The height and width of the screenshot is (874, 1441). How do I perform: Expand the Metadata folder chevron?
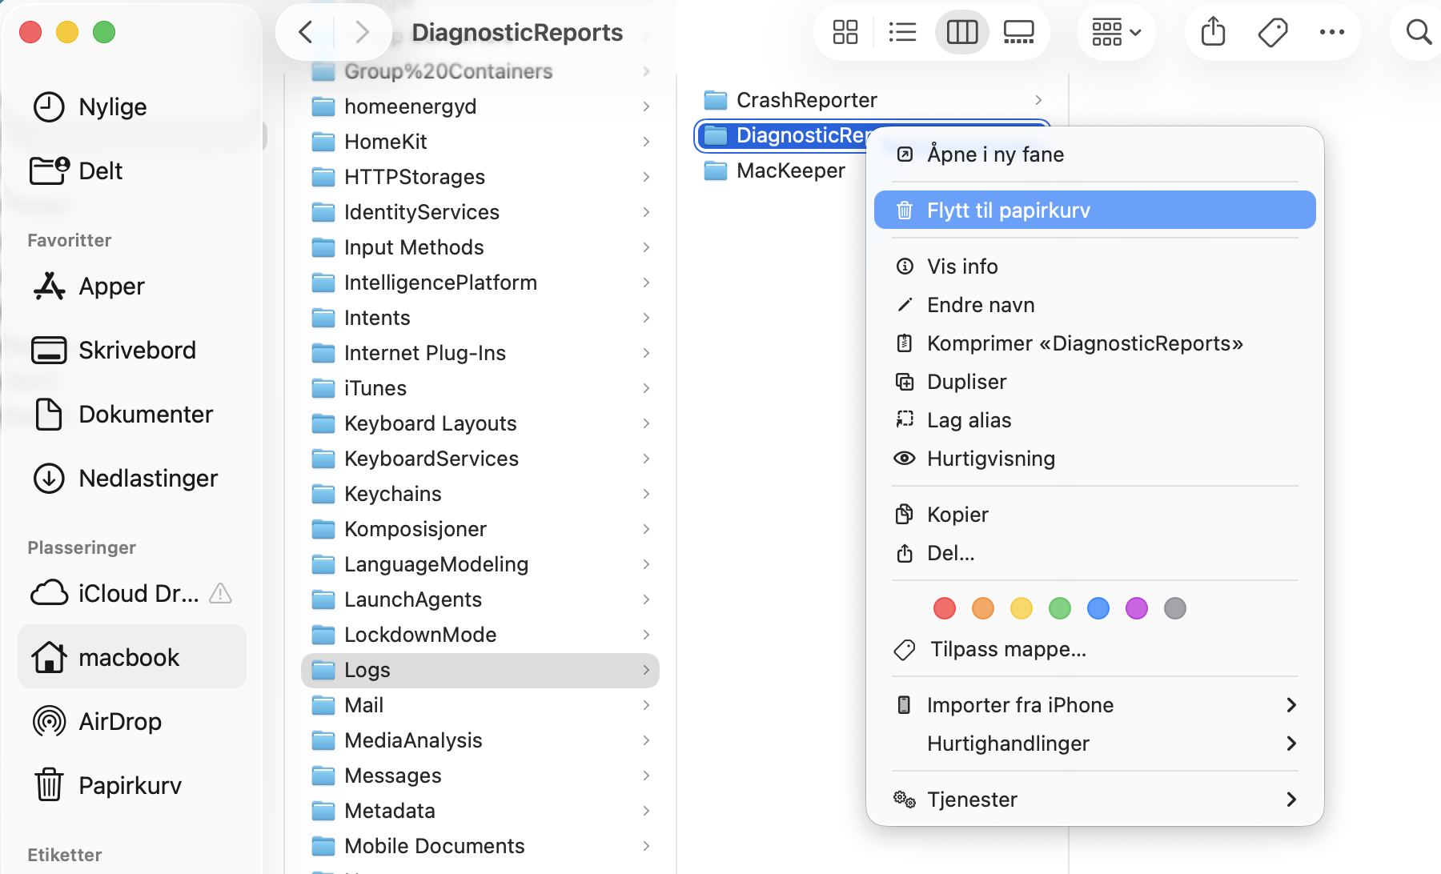pyautogui.click(x=646, y=811)
